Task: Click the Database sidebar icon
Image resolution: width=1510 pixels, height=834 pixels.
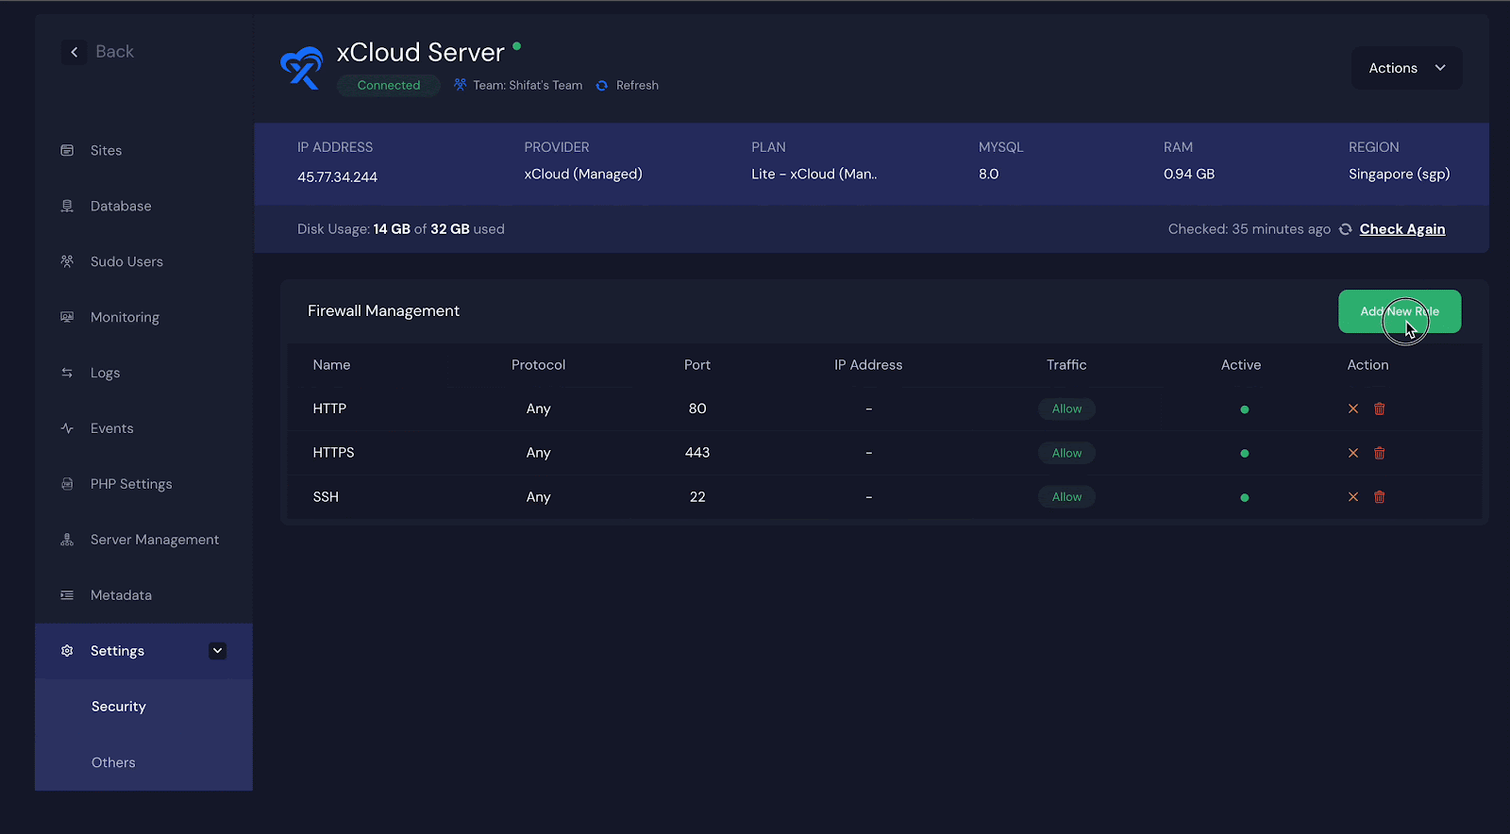Action: [67, 206]
